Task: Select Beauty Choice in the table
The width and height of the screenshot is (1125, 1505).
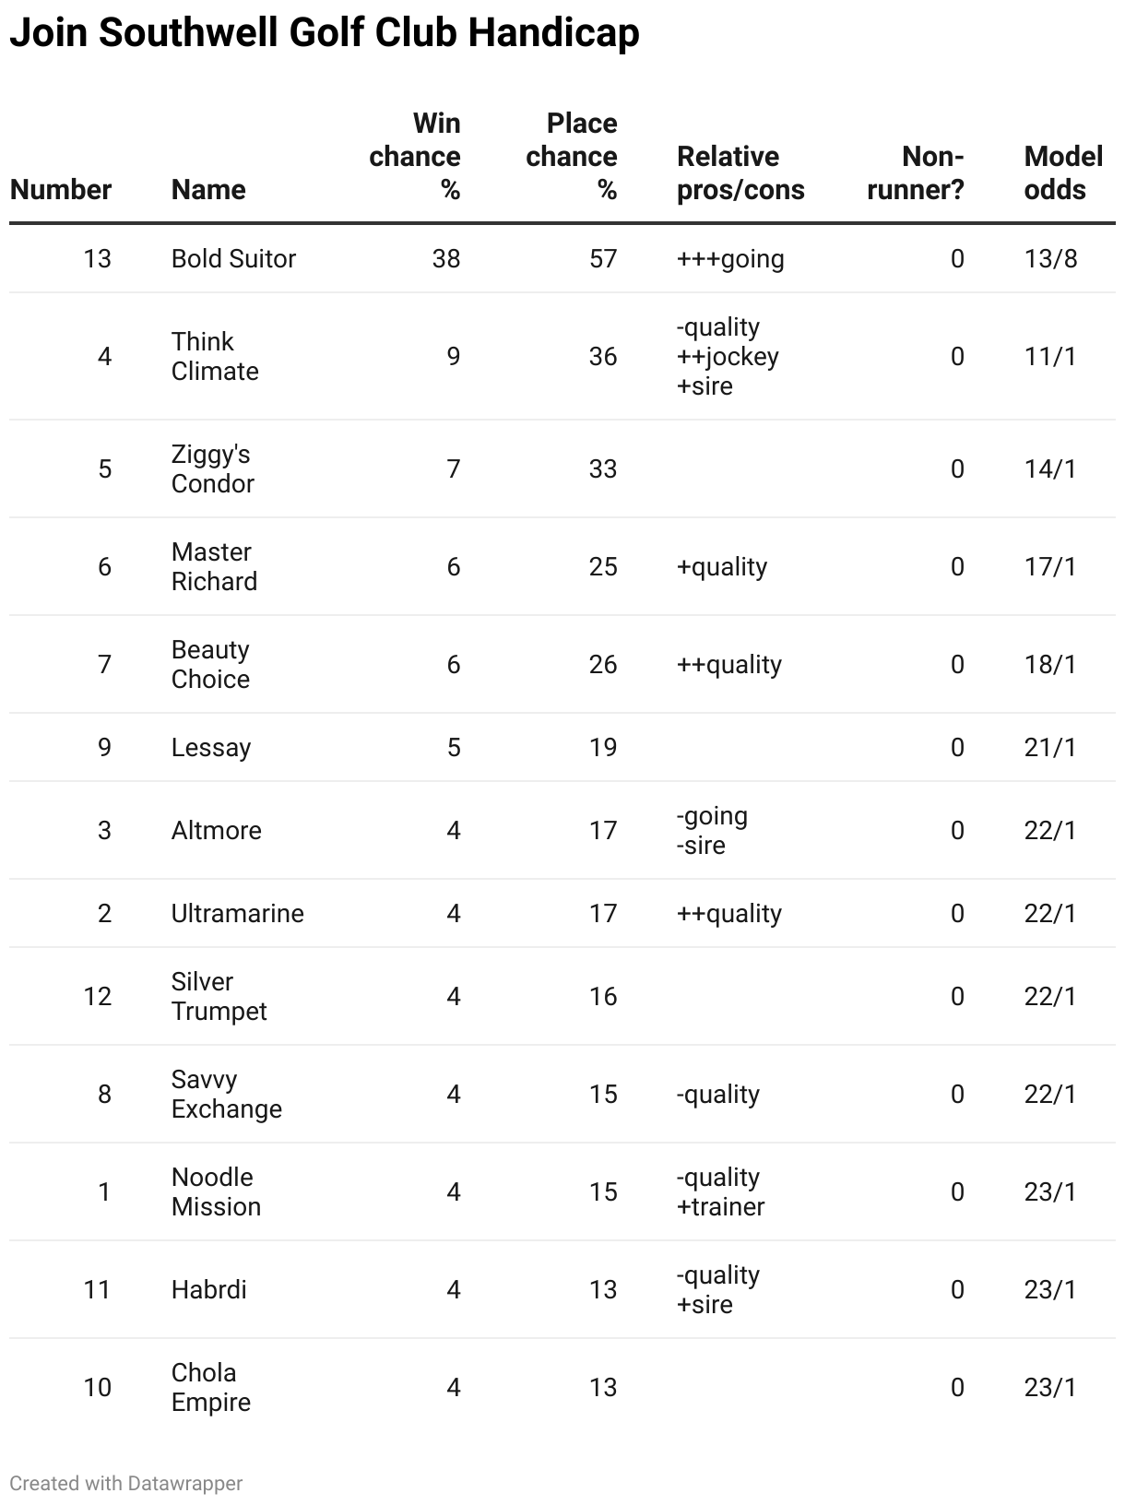Action: coord(210,664)
